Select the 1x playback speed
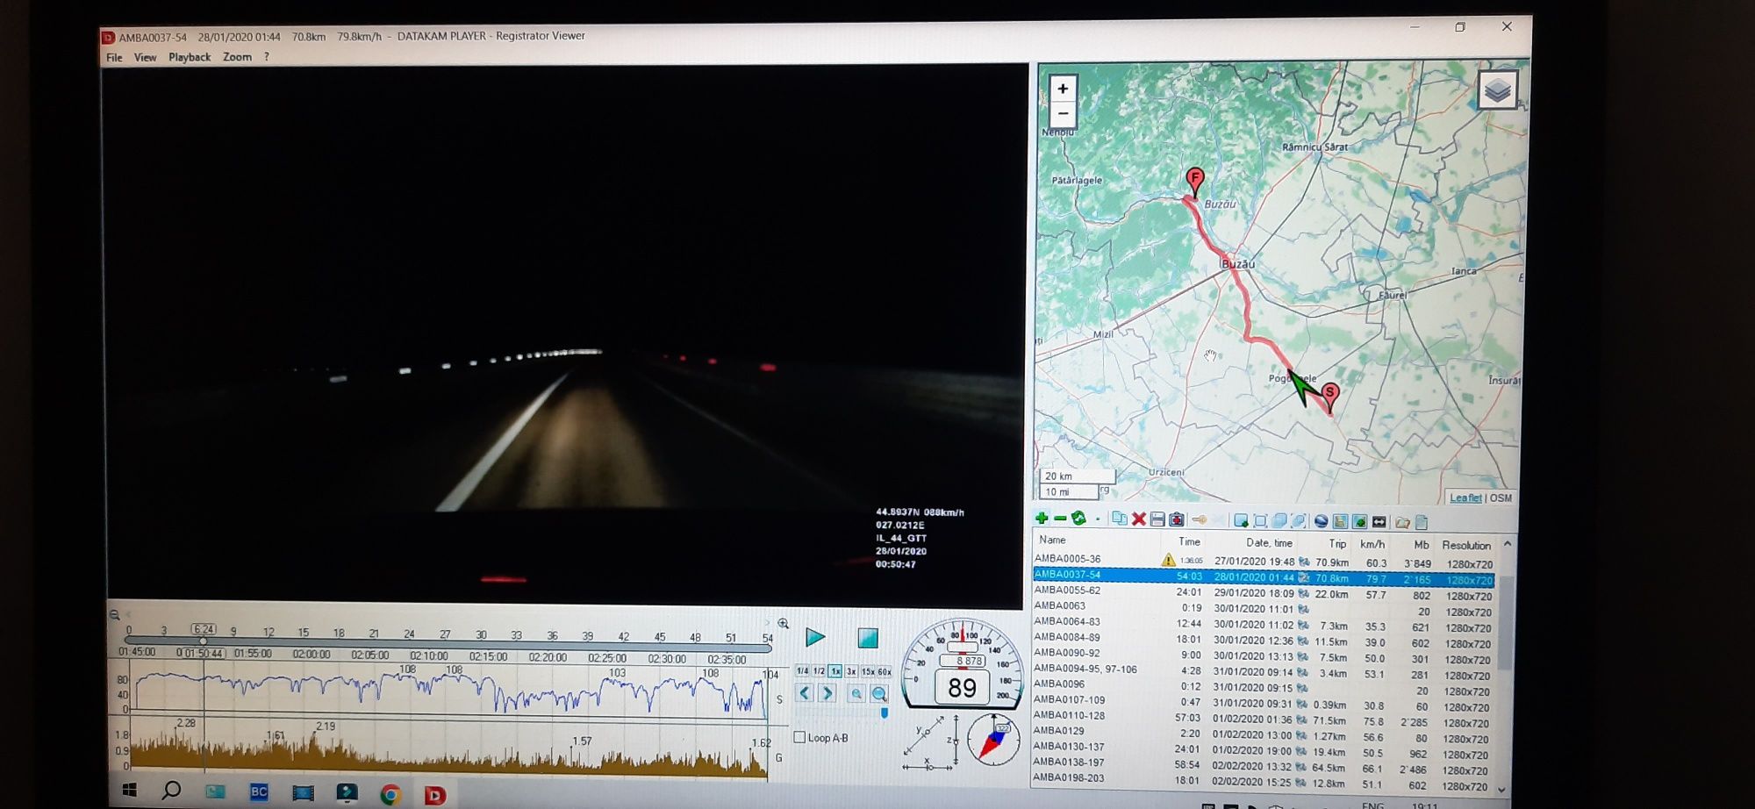Screen dimensions: 1755x809 click(x=835, y=671)
